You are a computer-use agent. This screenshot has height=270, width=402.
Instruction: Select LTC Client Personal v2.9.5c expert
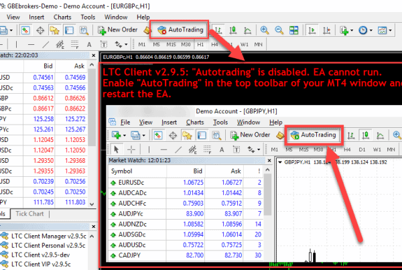(x=44, y=246)
